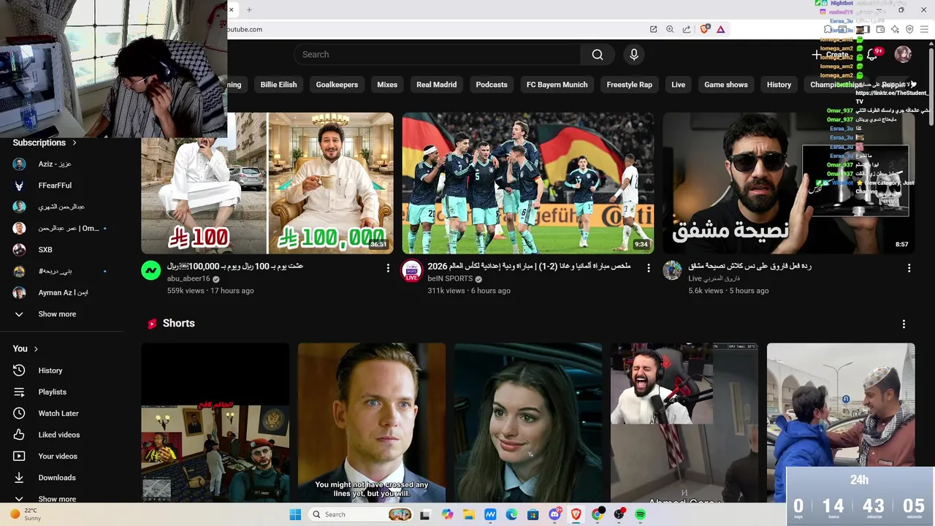Open Watch Later clock icon
This screenshot has height=526, width=935.
tap(20, 413)
